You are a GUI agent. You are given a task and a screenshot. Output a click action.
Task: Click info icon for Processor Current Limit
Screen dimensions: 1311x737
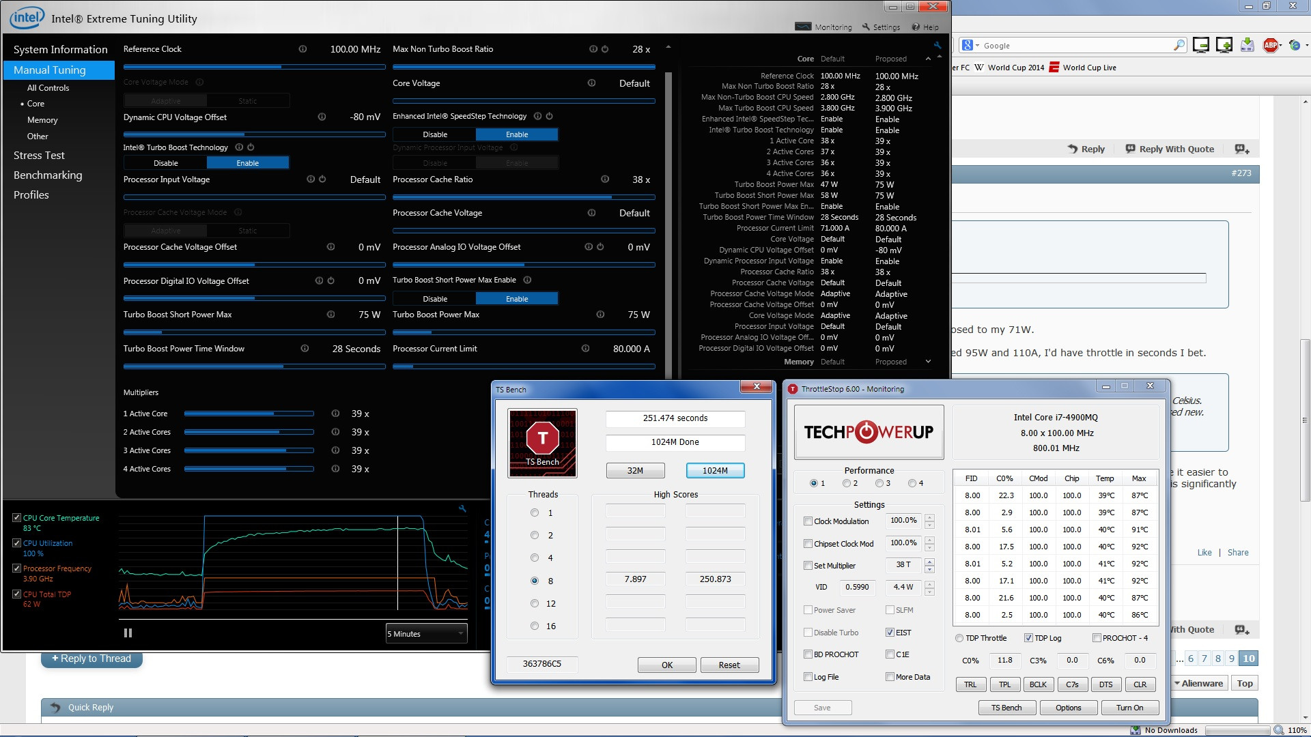click(x=585, y=349)
